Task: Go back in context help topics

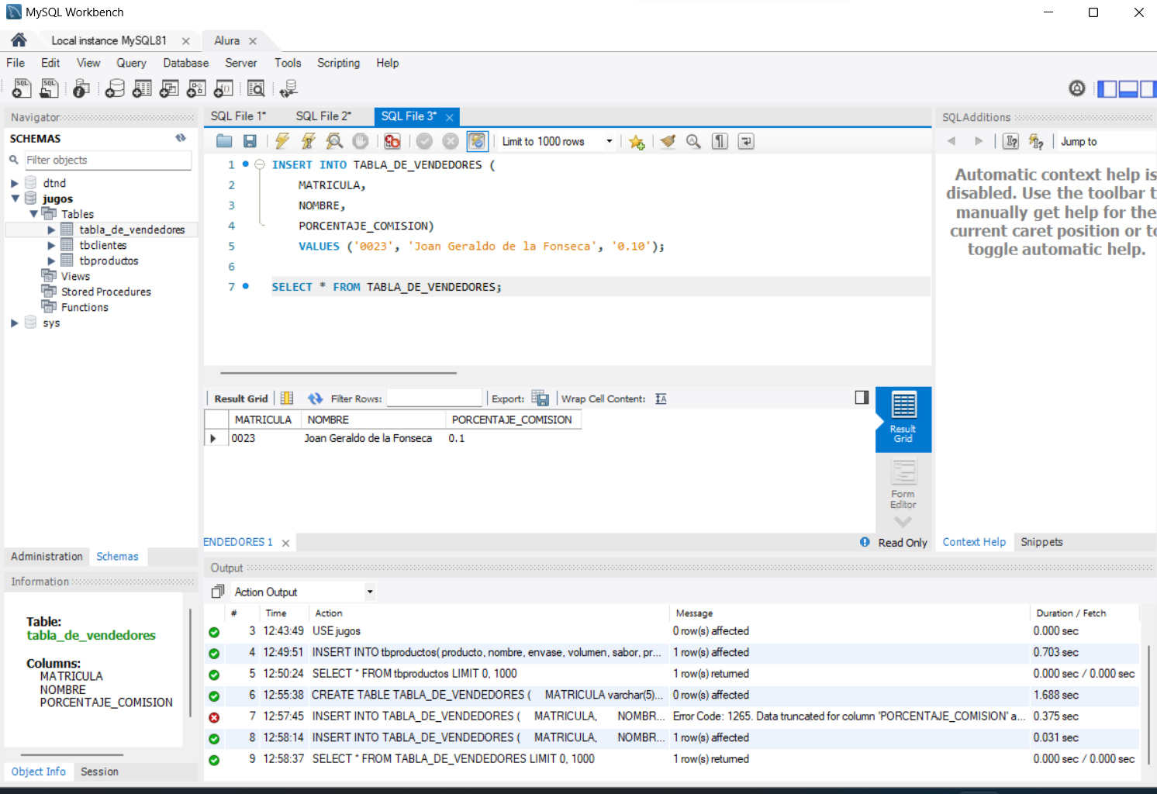Action: point(952,141)
